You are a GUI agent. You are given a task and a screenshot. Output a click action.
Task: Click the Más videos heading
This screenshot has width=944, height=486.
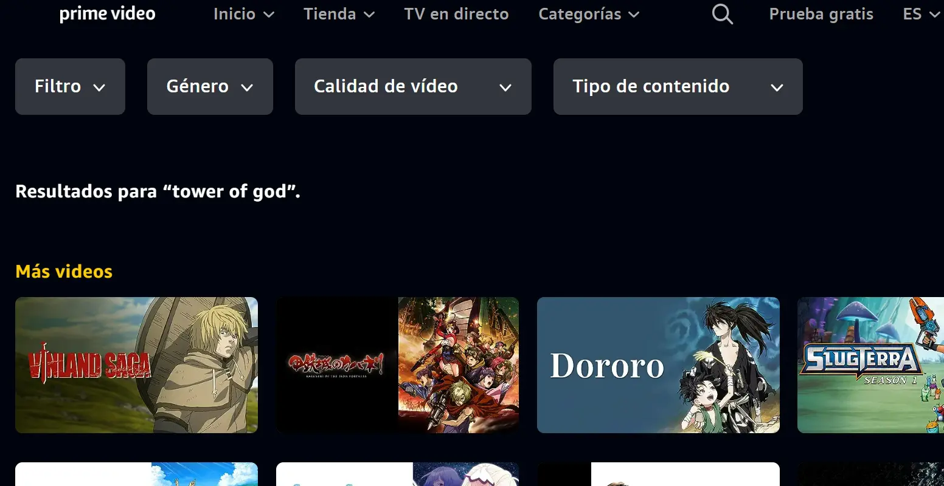[64, 271]
